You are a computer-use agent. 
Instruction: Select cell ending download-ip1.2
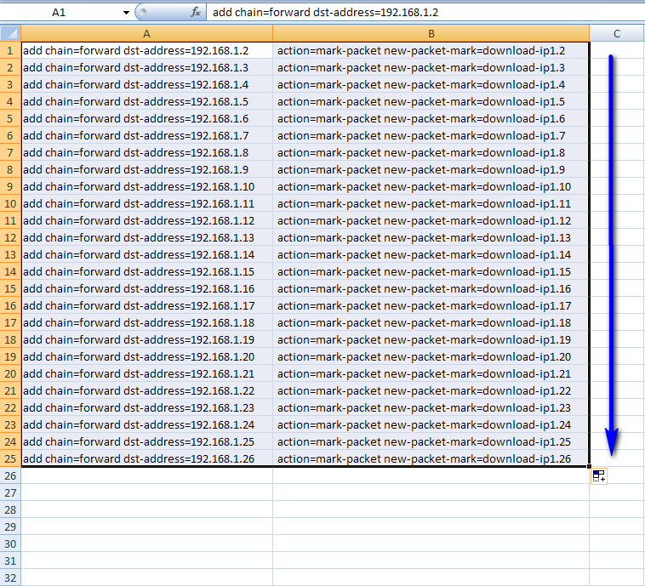click(431, 50)
